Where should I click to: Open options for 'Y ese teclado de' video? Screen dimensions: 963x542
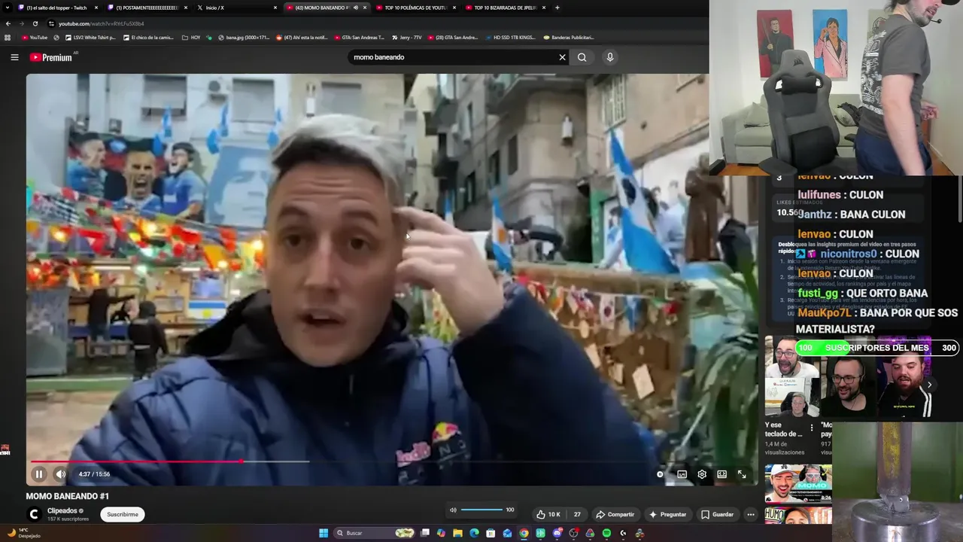click(812, 428)
